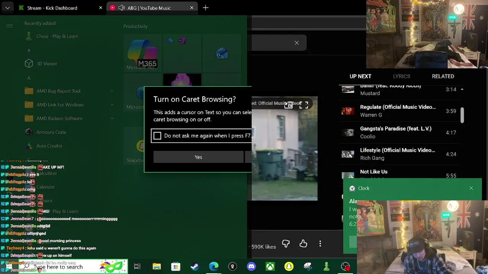Play Gangsta's Paradise by Coolio in queue
Viewport: 488px width, 274px height.
[398, 132]
